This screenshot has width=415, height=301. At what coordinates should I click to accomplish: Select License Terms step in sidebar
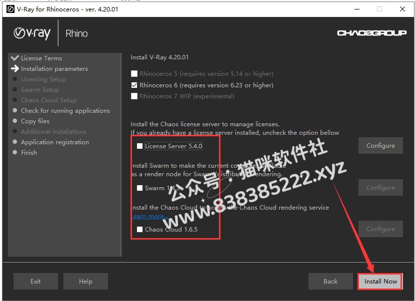click(x=41, y=58)
